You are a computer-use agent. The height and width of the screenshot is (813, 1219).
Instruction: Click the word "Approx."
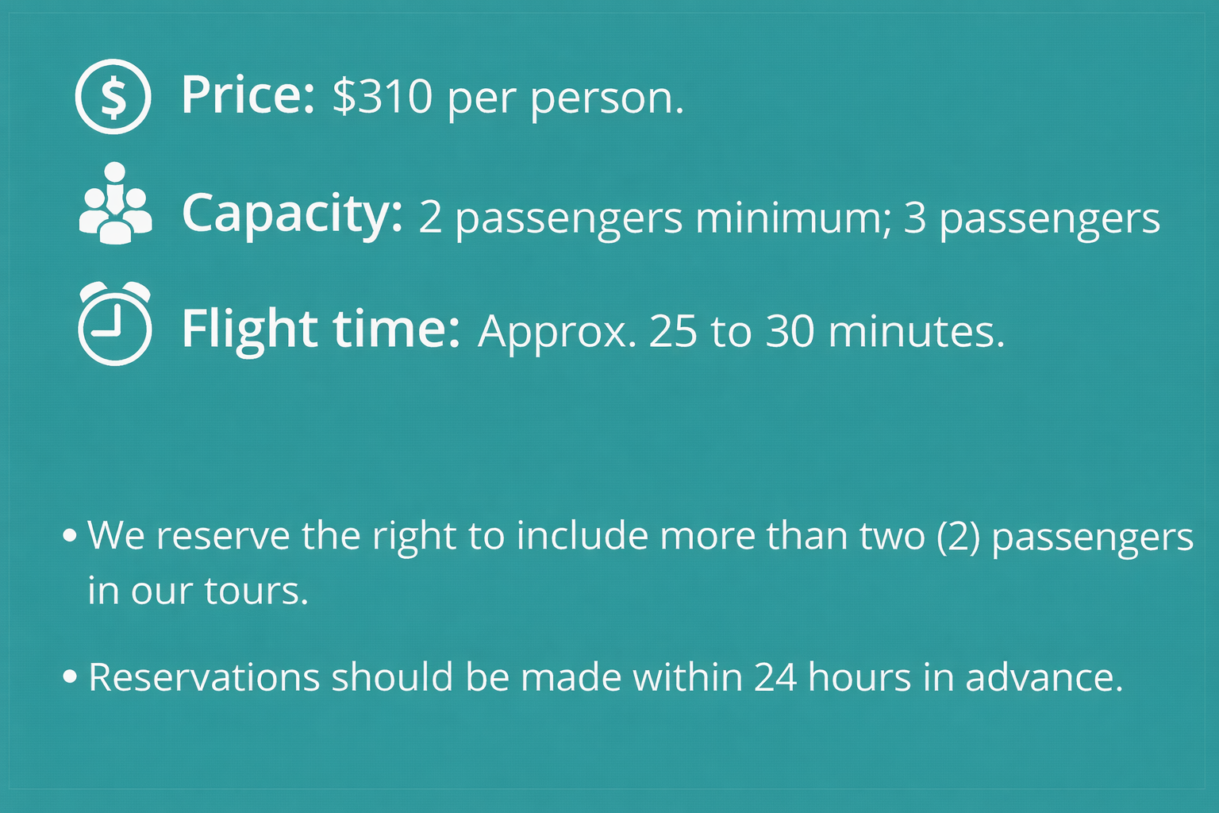pyautogui.click(x=557, y=333)
